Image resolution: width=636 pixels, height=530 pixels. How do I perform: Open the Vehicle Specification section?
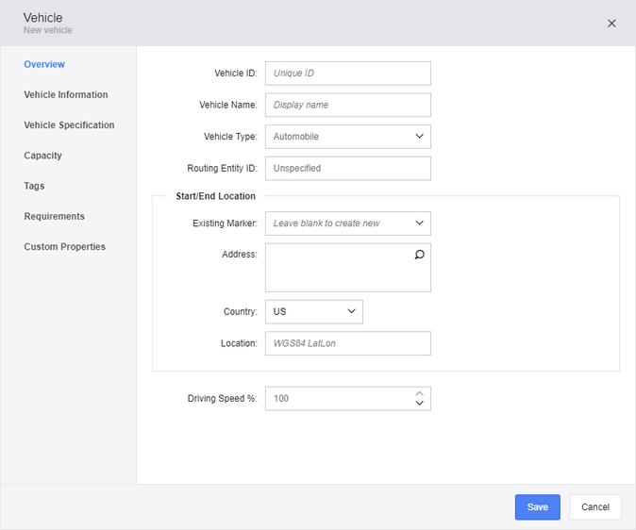click(69, 124)
